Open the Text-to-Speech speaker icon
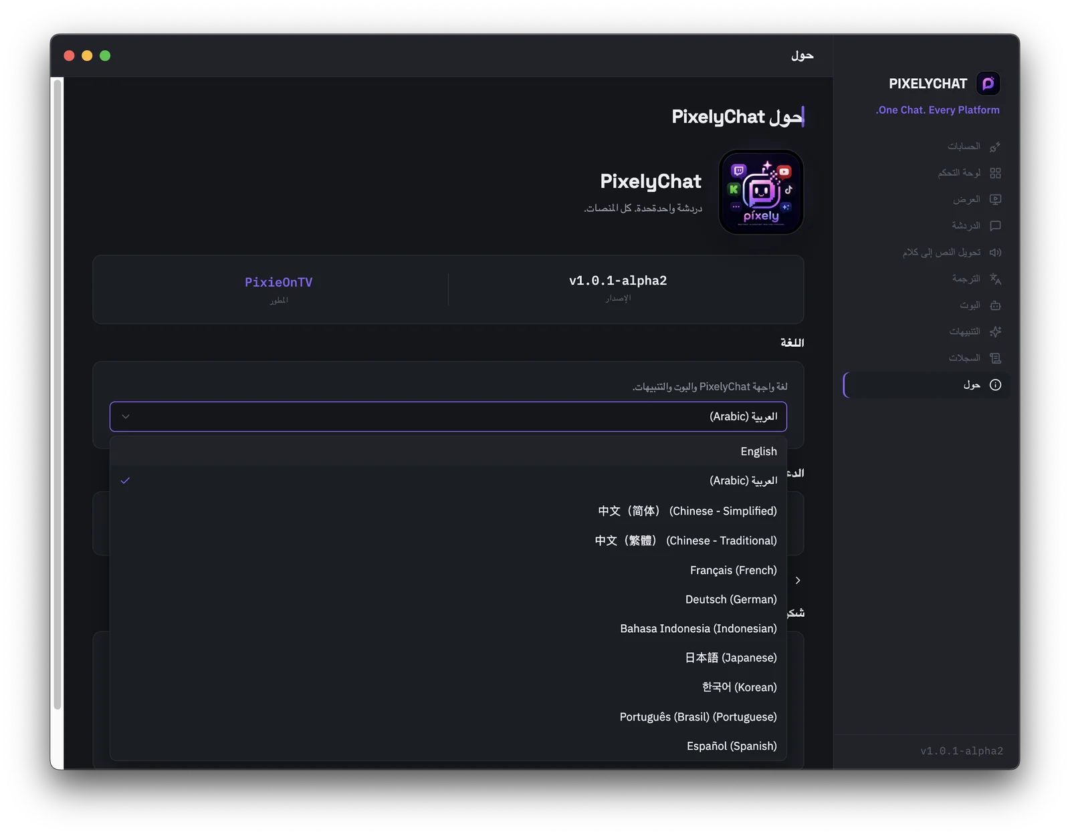This screenshot has width=1070, height=836. pyautogui.click(x=995, y=252)
